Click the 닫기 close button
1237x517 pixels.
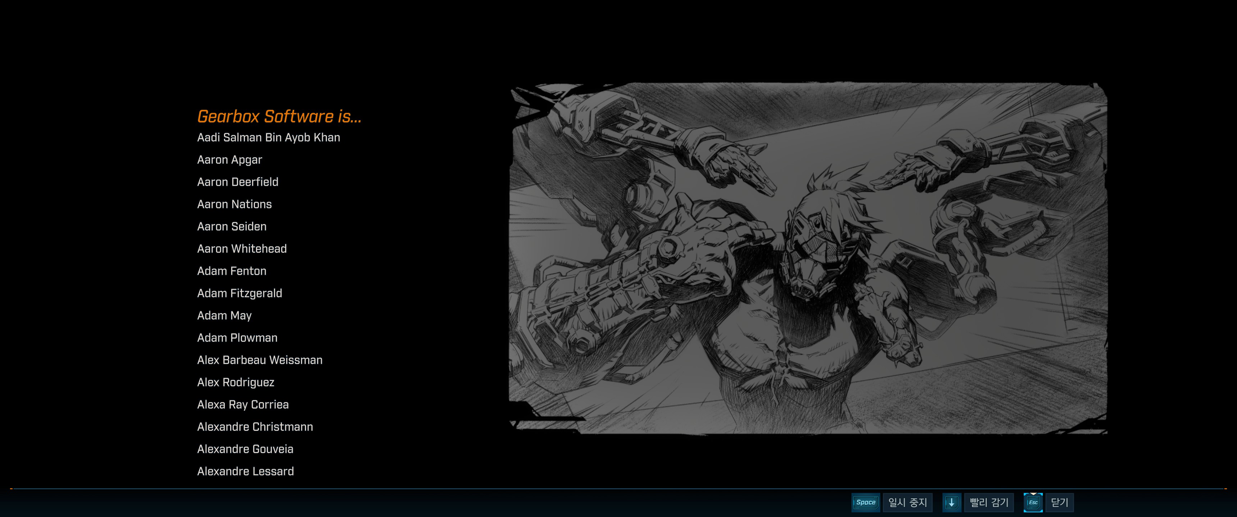click(1059, 502)
